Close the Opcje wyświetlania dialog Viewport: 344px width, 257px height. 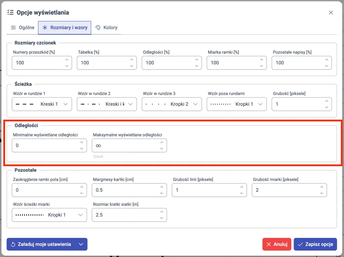pyautogui.click(x=331, y=13)
